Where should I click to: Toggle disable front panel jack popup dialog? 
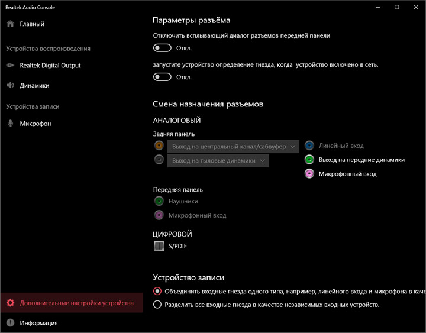[x=162, y=48]
